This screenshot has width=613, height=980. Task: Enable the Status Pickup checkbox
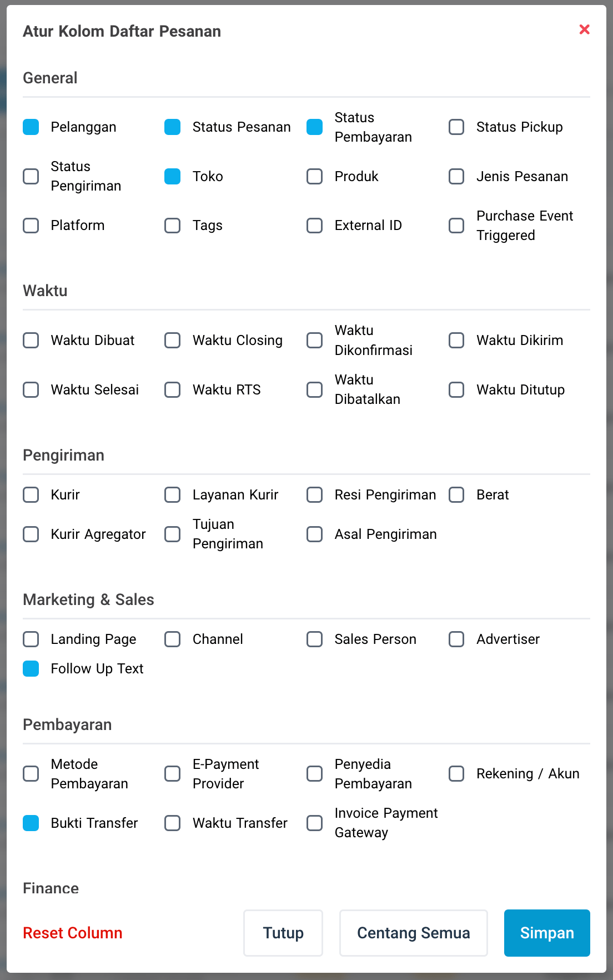456,127
